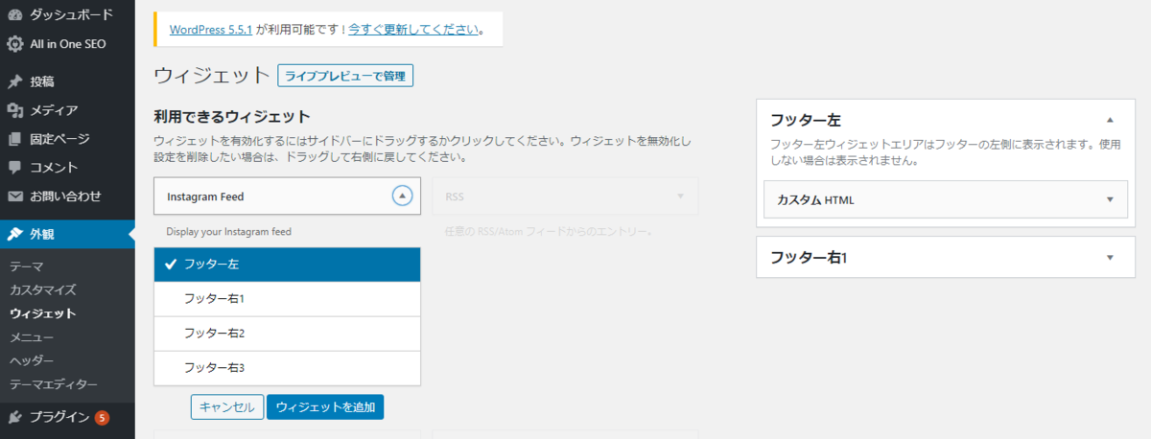Click the plugin update badge showing 5

click(102, 418)
